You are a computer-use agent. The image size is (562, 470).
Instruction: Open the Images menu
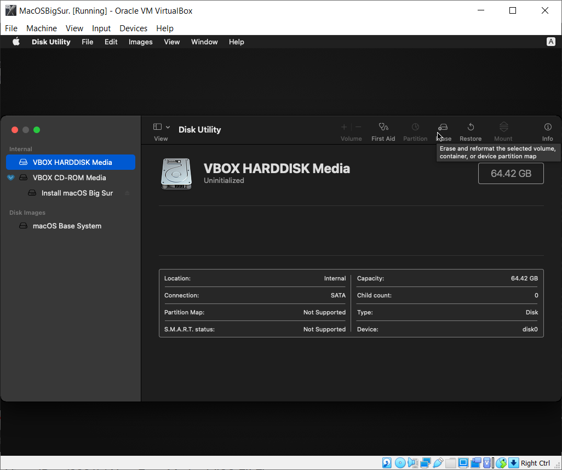click(x=140, y=42)
